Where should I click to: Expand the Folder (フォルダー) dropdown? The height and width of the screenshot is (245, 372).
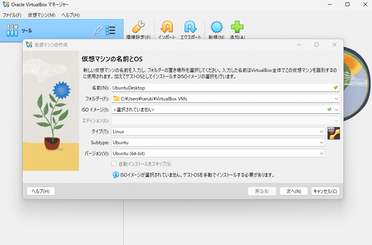point(336,99)
